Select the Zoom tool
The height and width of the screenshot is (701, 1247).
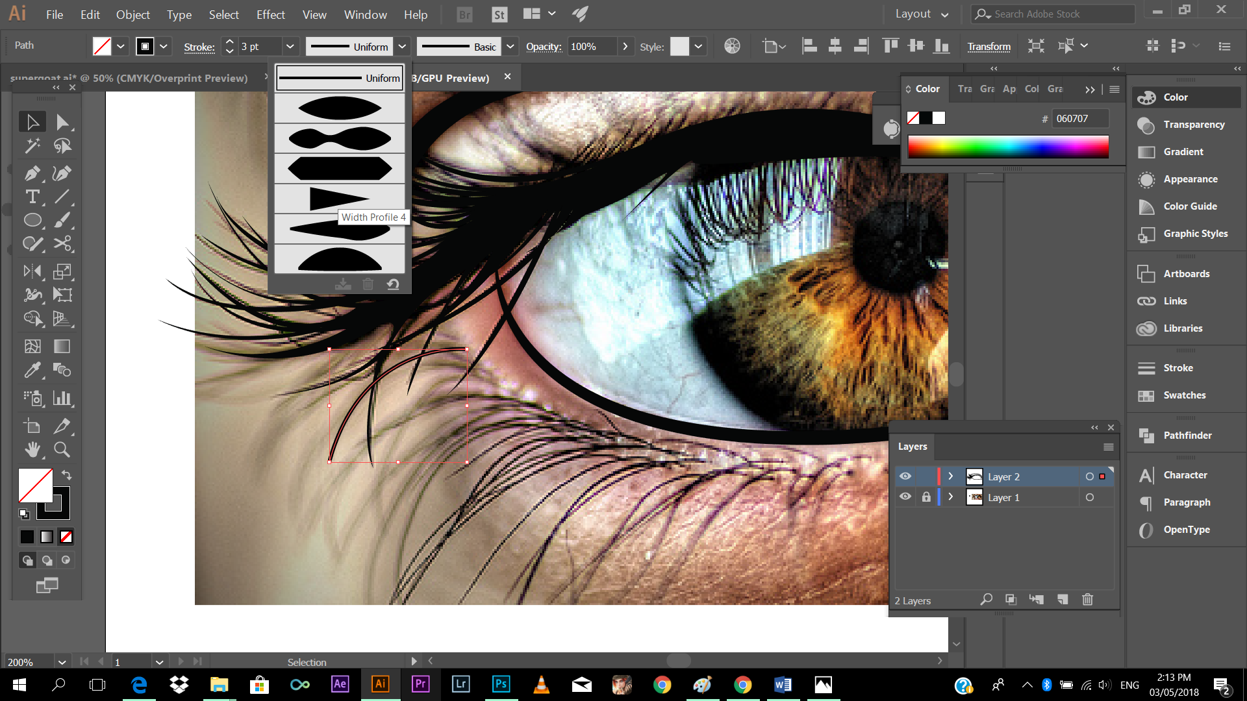62,449
